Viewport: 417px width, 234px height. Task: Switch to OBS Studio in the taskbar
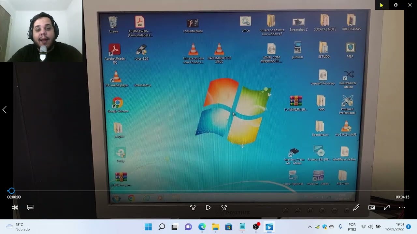[256, 227]
